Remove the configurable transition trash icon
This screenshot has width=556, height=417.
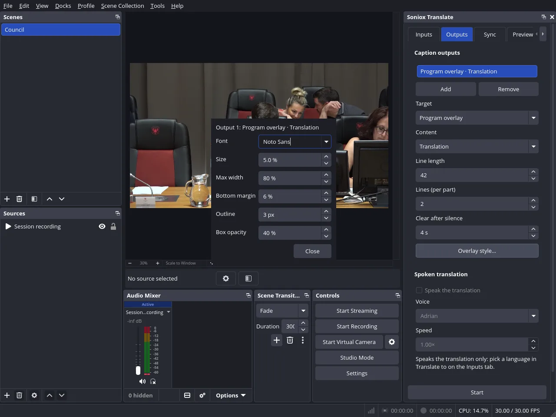pos(290,340)
